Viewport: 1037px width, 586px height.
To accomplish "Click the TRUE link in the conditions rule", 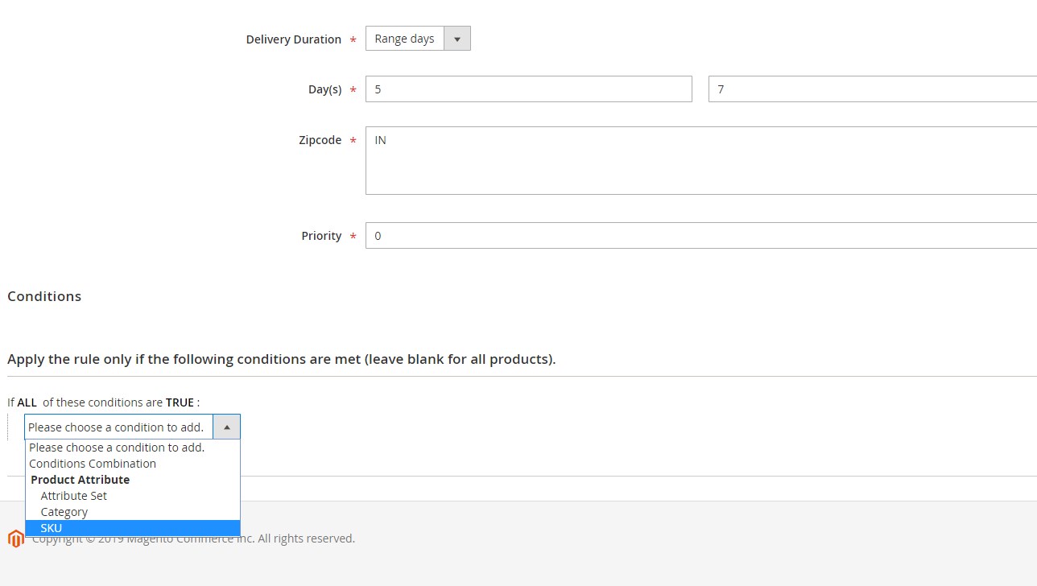I will 180,402.
